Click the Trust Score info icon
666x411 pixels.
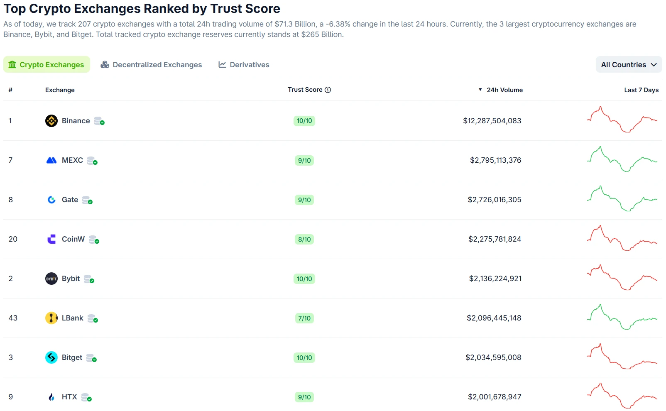click(328, 90)
